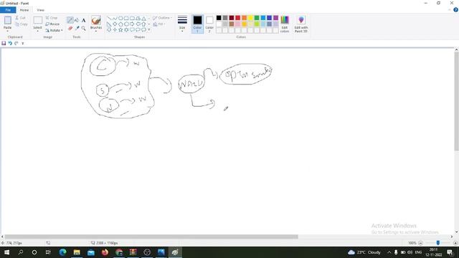Select the Text tool
This screenshot has height=258, width=459.
click(83, 20)
